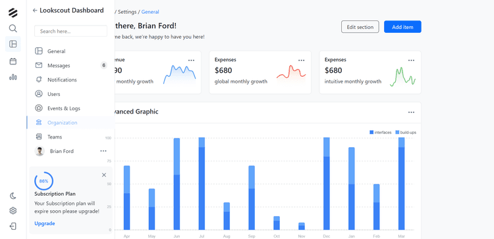Dismiss the Subscription Plan card
Image resolution: width=494 pixels, height=239 pixels.
coord(104,175)
